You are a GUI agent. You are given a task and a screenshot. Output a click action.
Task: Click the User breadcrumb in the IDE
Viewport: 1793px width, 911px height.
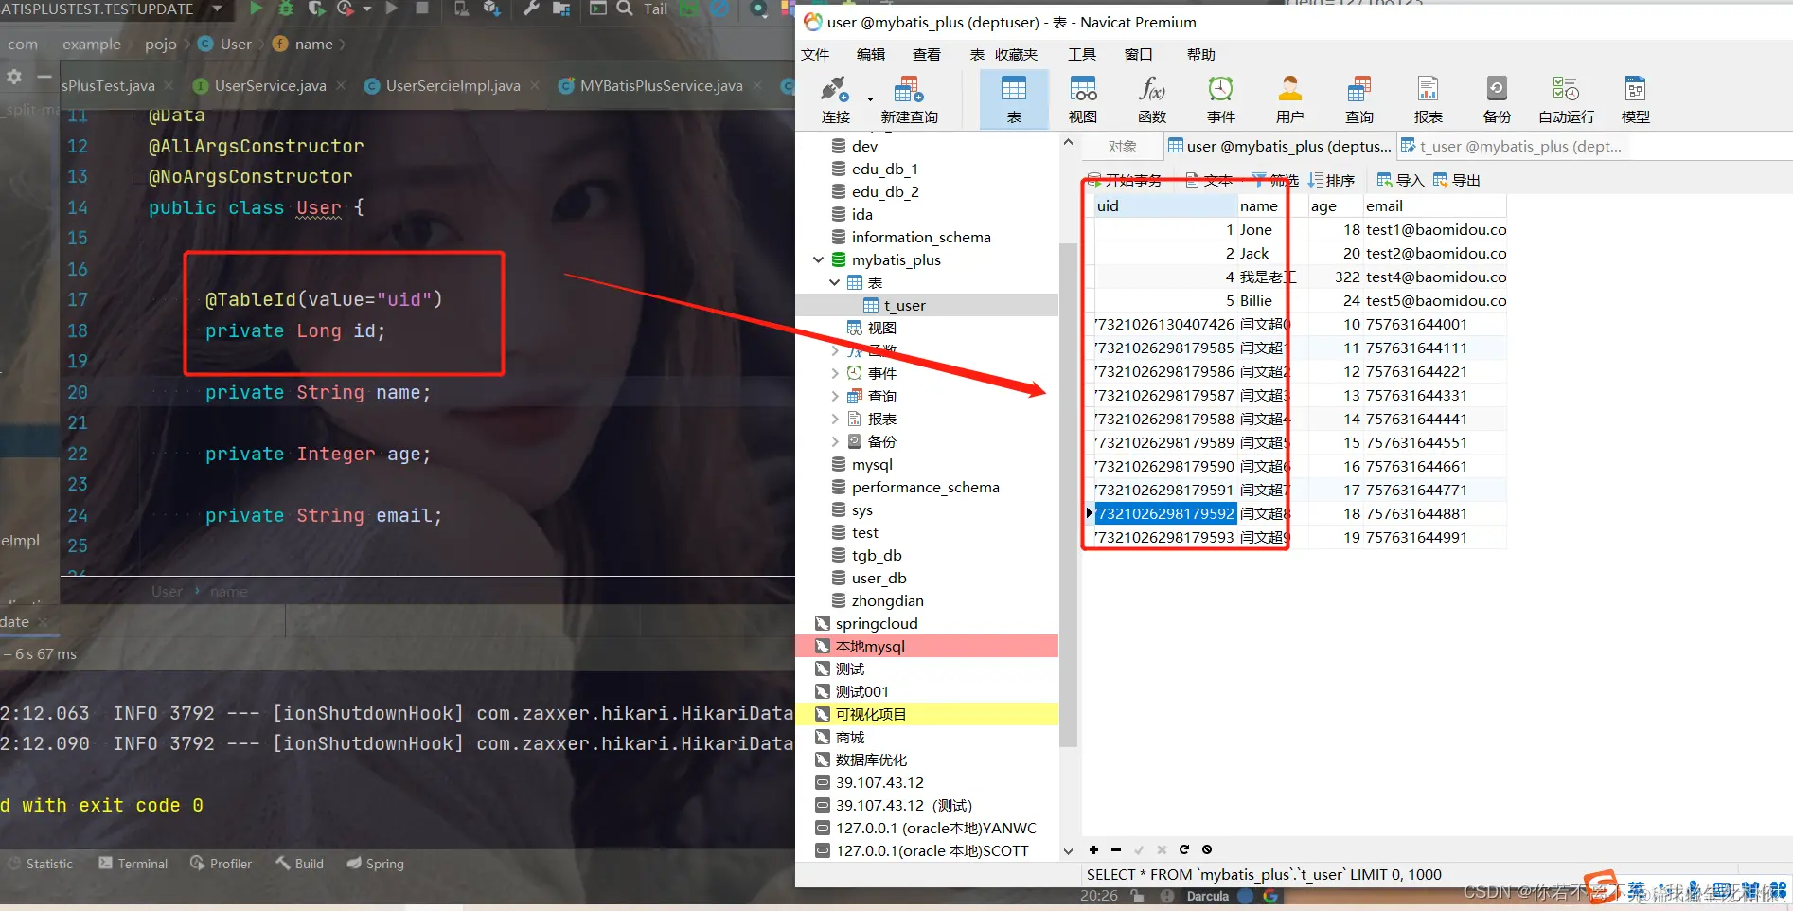(x=225, y=45)
